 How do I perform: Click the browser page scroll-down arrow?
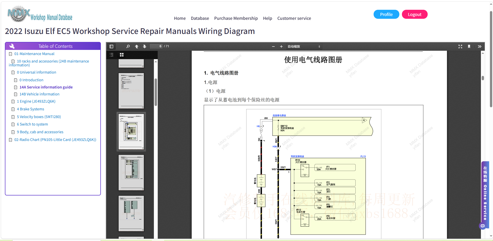pos(491,236)
